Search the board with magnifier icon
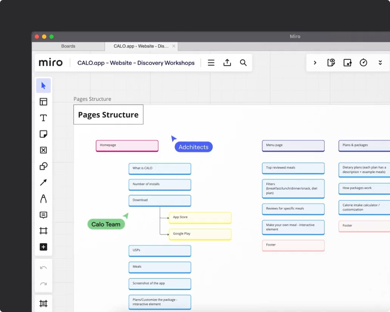390x312 pixels. pyautogui.click(x=243, y=63)
